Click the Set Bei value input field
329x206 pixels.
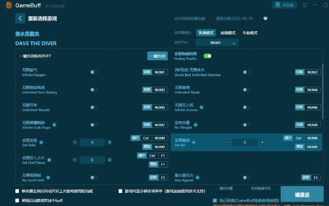[245, 142]
